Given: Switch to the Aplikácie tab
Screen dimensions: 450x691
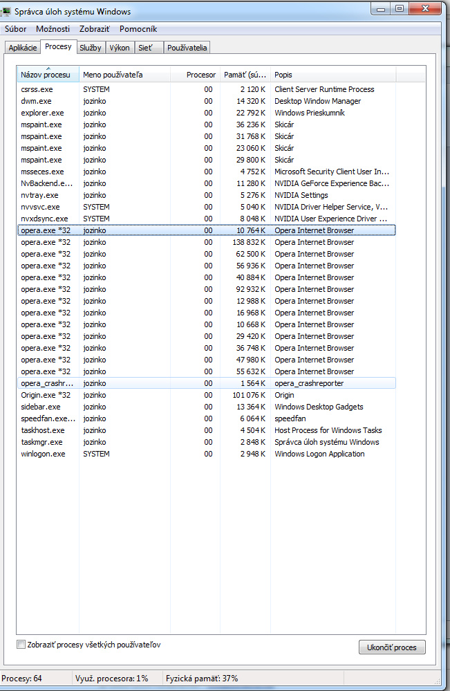Looking at the screenshot, I should [22, 48].
